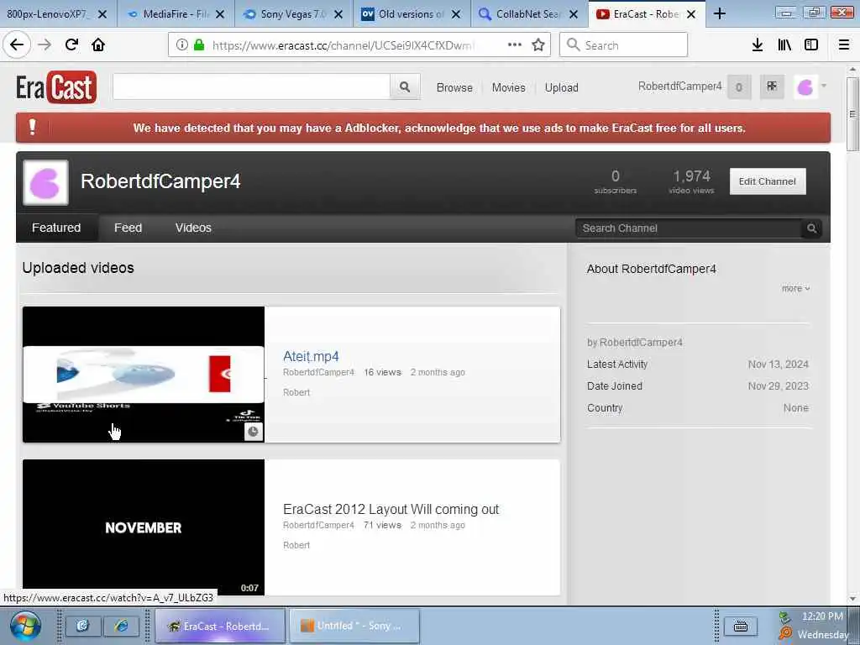Viewport: 860px width, 645px height.
Task: Click EraCast Firefox taskbar button
Action: tap(220, 626)
